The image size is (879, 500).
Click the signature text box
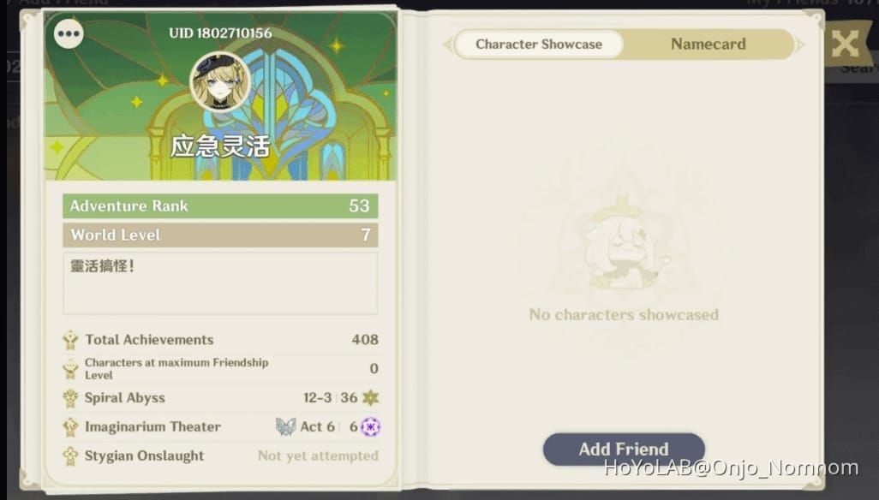coord(220,283)
